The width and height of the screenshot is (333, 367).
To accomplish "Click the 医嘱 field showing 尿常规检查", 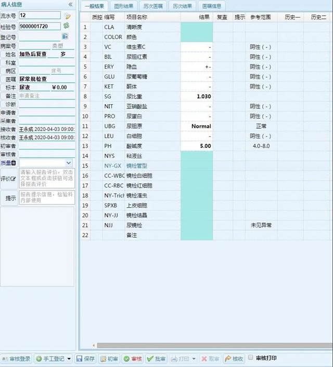I will point(47,79).
